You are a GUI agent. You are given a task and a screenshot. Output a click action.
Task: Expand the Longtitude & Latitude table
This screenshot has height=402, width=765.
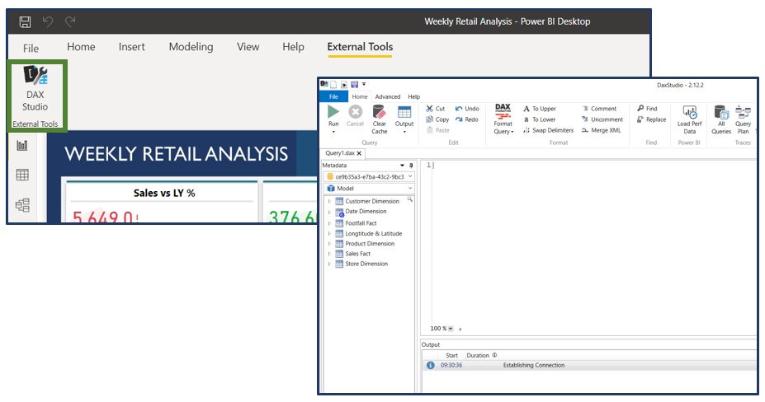pyautogui.click(x=329, y=233)
